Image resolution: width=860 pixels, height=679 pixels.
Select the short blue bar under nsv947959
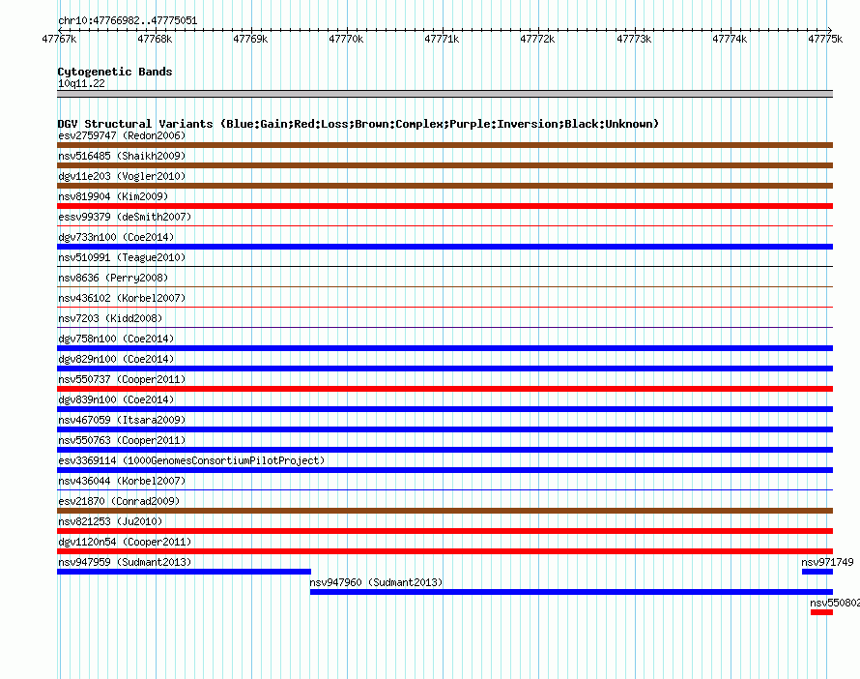(184, 572)
